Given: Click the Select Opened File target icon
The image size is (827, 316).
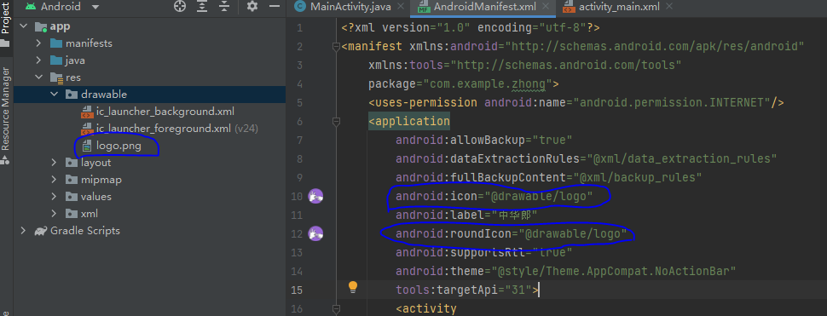Looking at the screenshot, I should [181, 6].
